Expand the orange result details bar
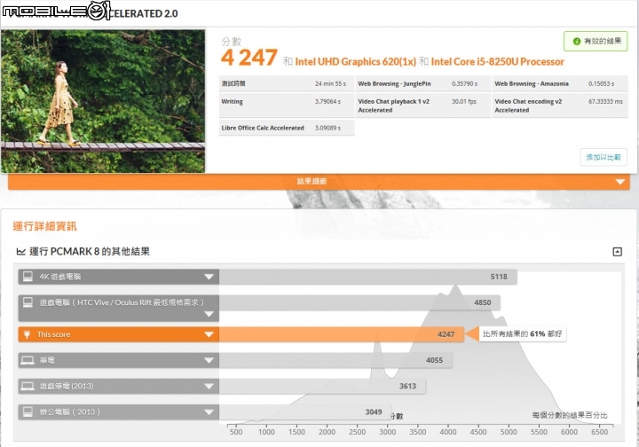The image size is (639, 447). tap(319, 181)
